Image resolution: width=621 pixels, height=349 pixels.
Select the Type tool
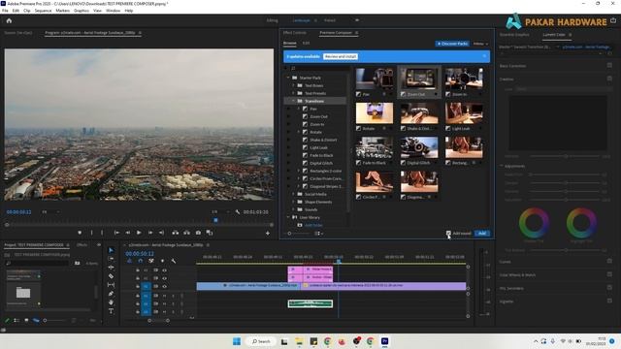pos(111,311)
